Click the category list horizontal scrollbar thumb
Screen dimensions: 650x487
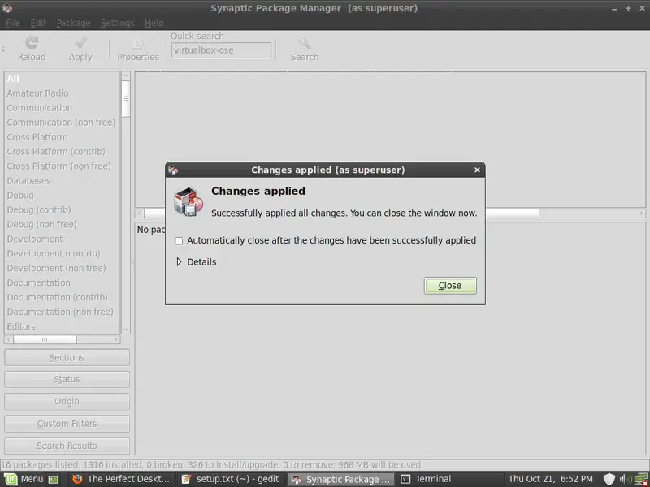tap(45, 339)
